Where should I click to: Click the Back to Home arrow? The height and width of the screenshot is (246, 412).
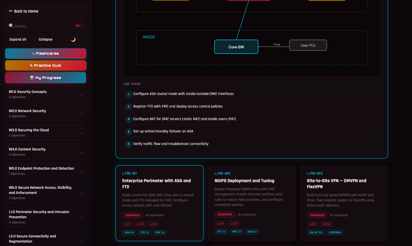pyautogui.click(x=11, y=11)
